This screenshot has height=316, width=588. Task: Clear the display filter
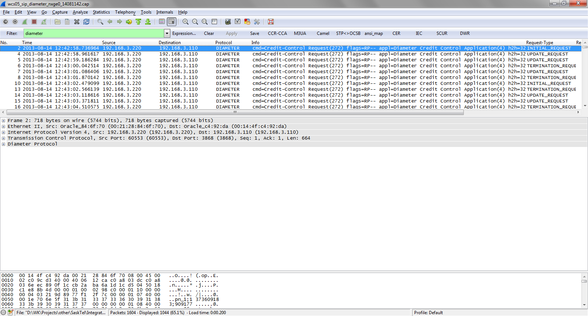click(x=209, y=33)
